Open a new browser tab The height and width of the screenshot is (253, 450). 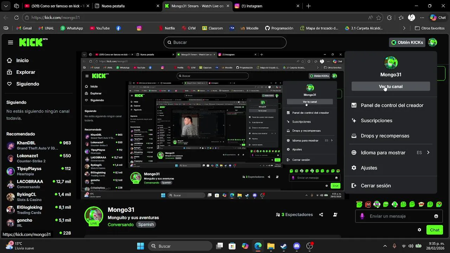tap(308, 6)
